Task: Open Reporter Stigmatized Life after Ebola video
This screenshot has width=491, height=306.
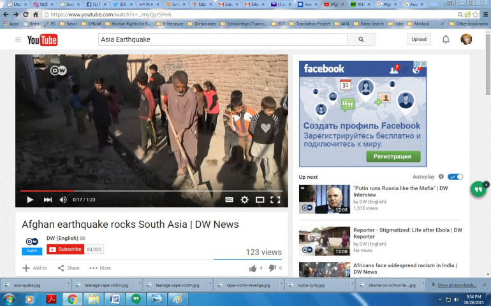Action: tap(407, 233)
